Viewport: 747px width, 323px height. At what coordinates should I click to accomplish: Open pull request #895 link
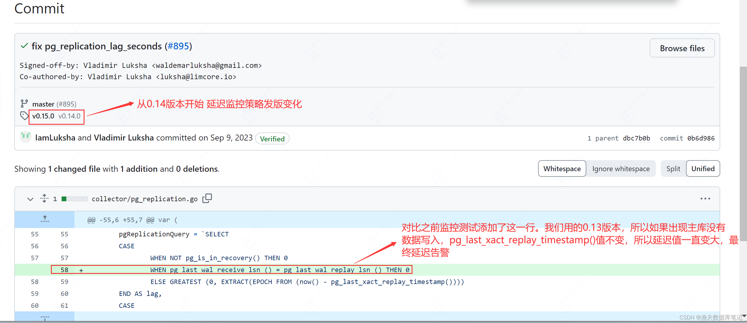coord(178,46)
